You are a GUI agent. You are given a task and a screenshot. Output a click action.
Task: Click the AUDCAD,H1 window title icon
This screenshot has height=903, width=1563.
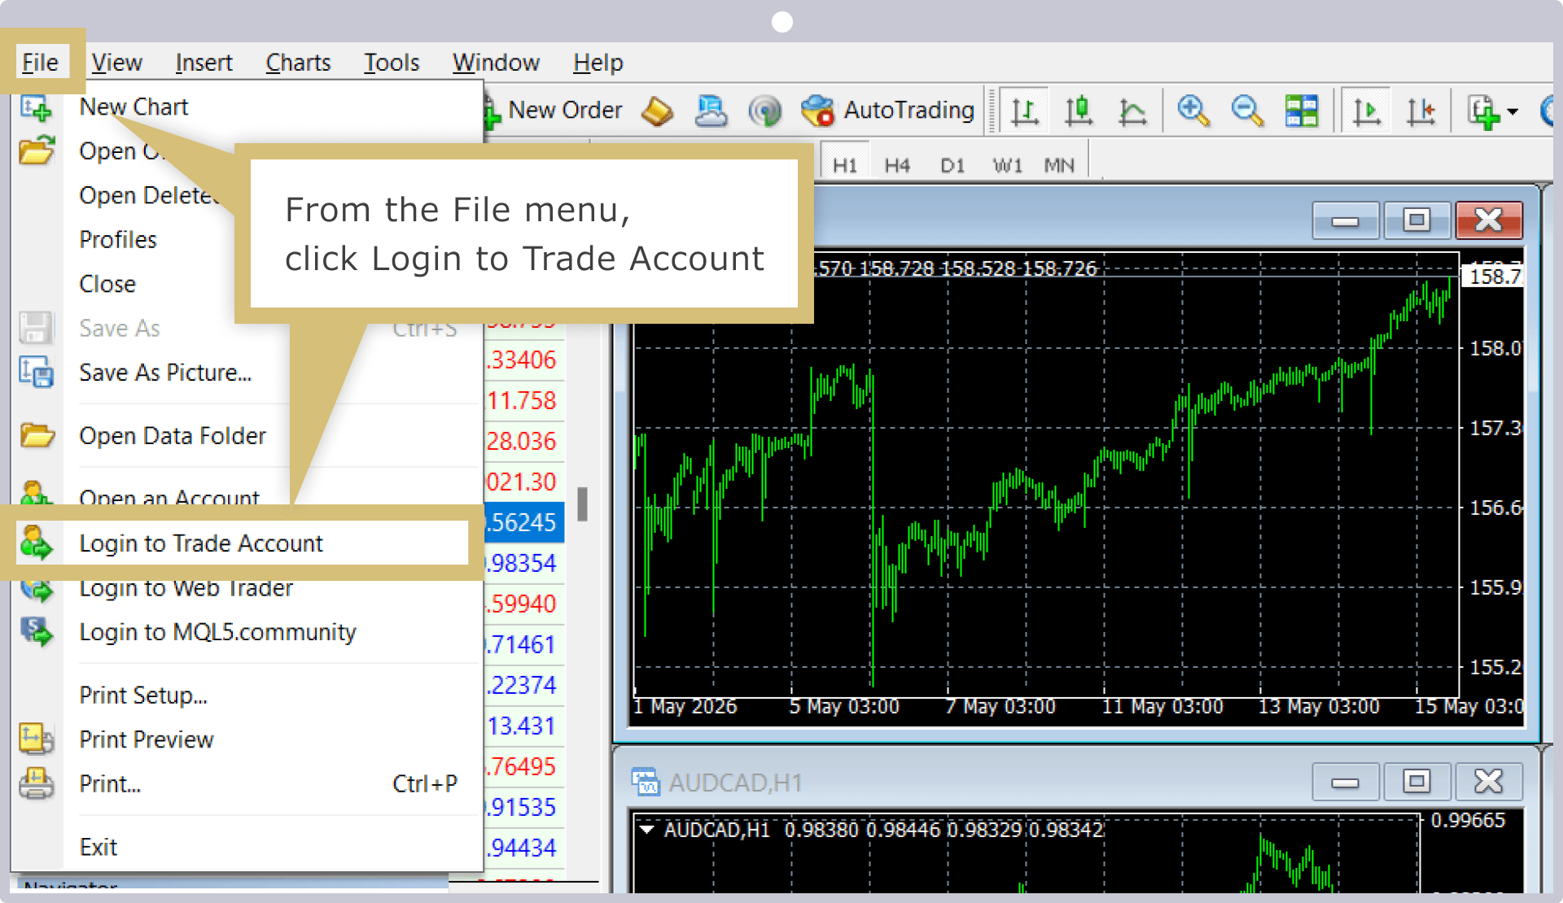[x=646, y=782]
